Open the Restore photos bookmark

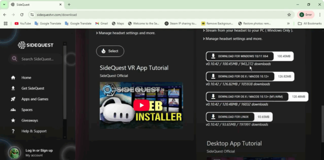[x=254, y=23]
